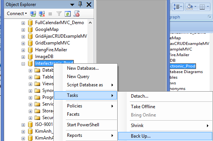
Task: Click the script with red stop icon
Action: (x=76, y=14)
